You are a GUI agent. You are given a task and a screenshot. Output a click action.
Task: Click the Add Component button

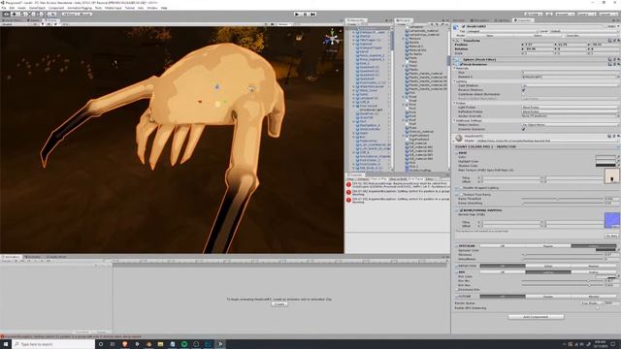(x=536, y=317)
